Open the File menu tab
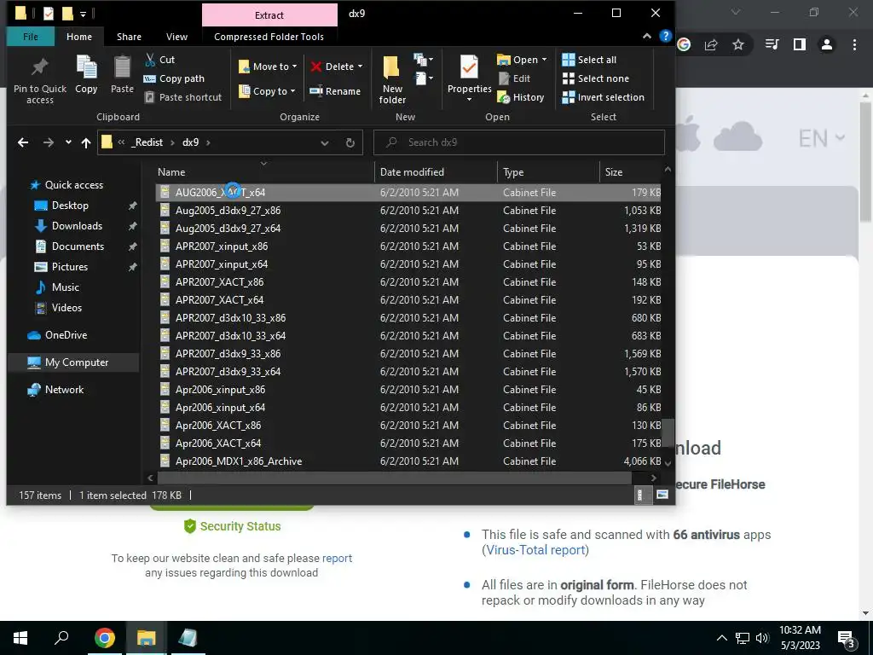The width and height of the screenshot is (873, 655). (31, 37)
